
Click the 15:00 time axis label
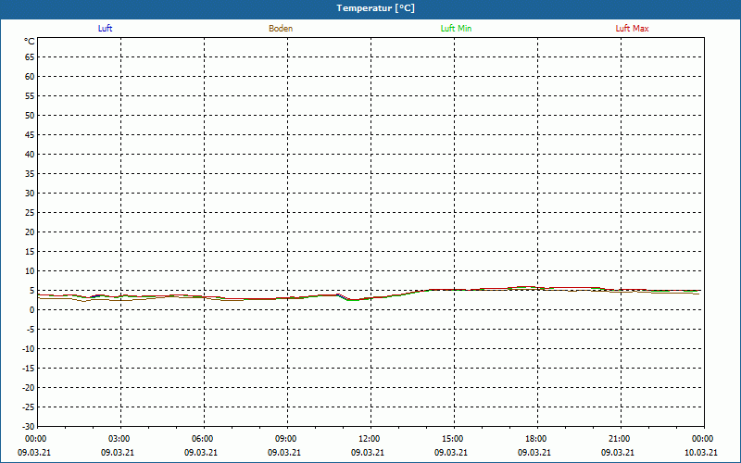pyautogui.click(x=452, y=439)
